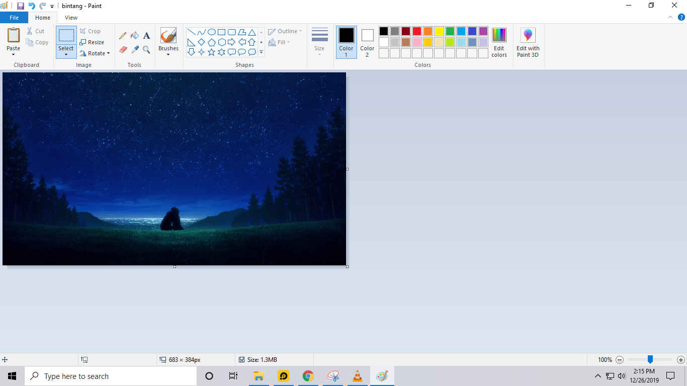Choose the Cloud callout shape
Screen dimensions: 687x386
(251, 52)
